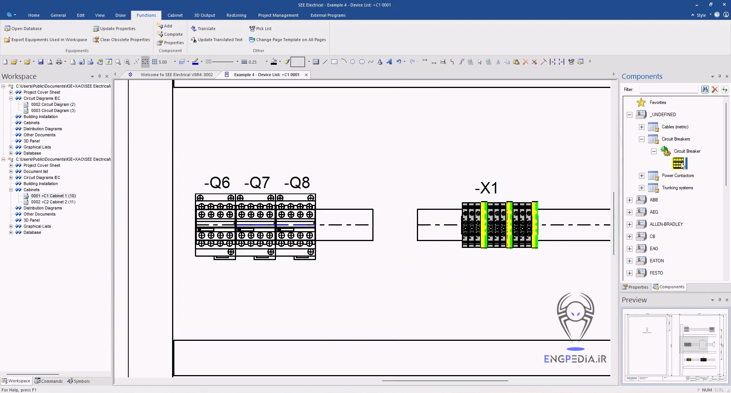Image resolution: width=731 pixels, height=393 pixels.
Task: Click the Undo arrow icon
Action: 399,62
